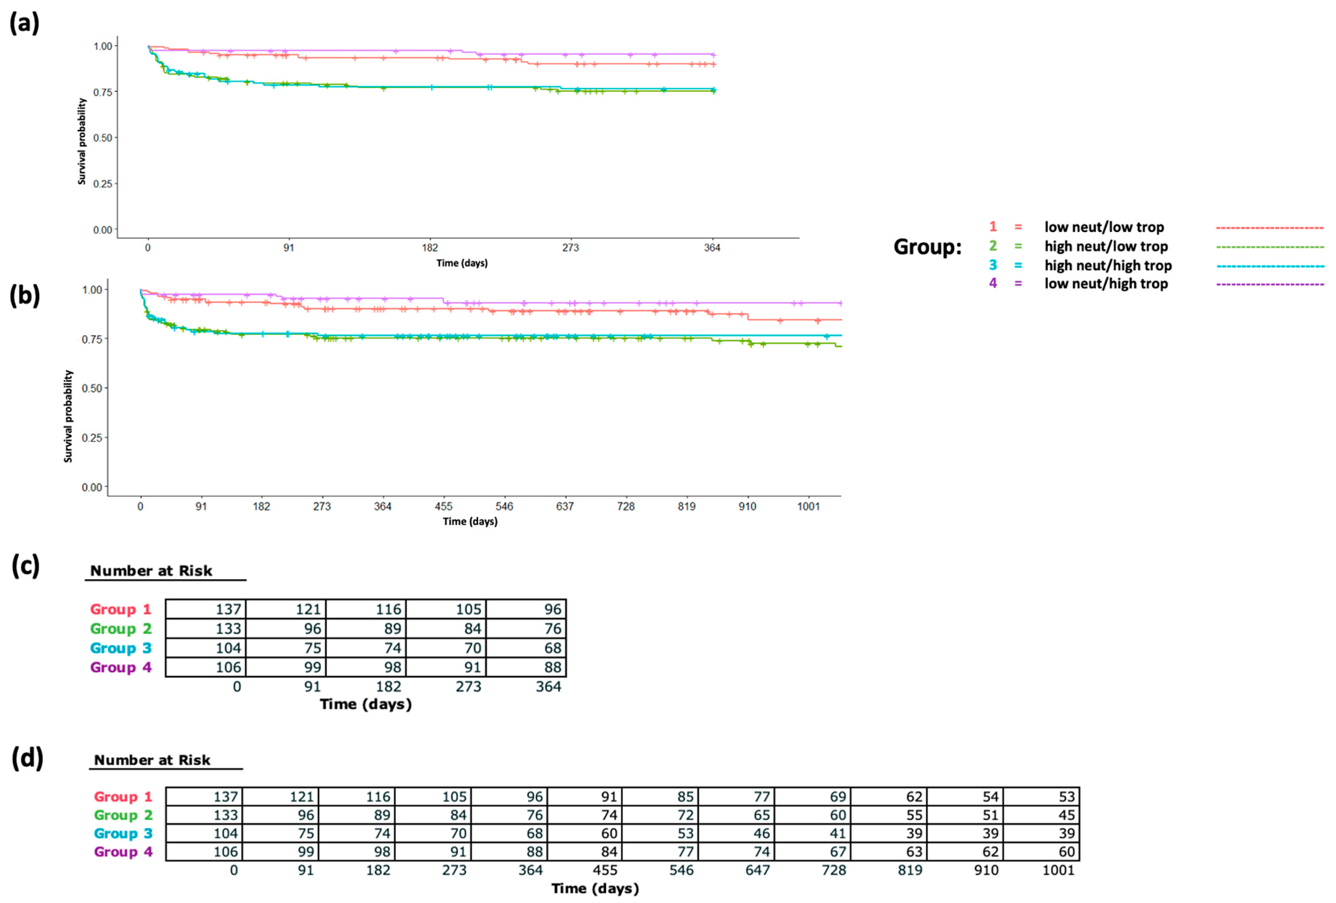Click Group 4 label in table (d)
The height and width of the screenshot is (903, 1336).
(x=123, y=851)
